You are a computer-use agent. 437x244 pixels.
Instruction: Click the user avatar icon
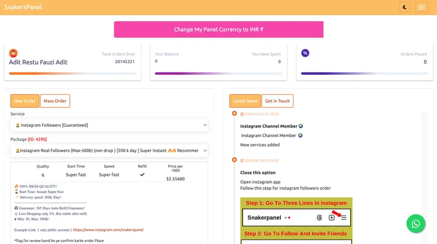tap(13, 53)
